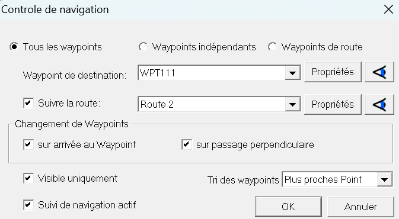Toggle sur arrivée au Waypoint checkbox
Image resolution: width=399 pixels, height=219 pixels.
[28, 144]
